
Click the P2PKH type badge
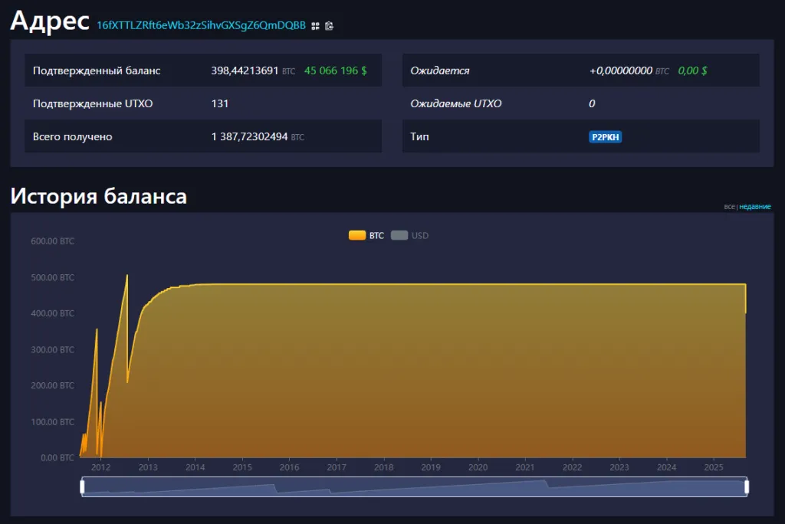[606, 136]
